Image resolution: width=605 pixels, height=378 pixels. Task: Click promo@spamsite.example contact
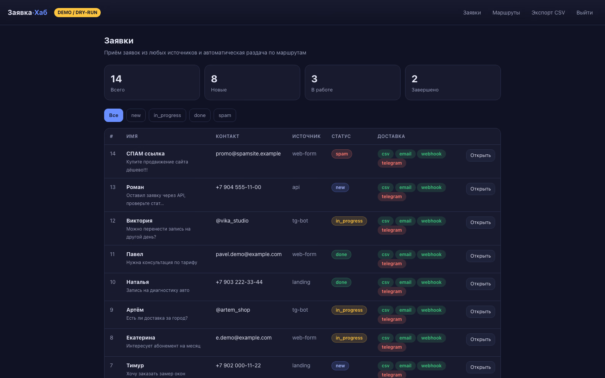(248, 154)
